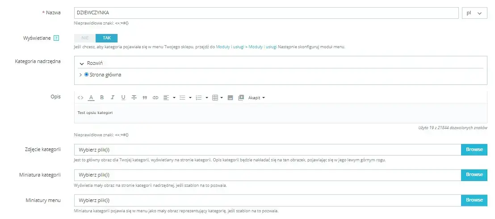The height and width of the screenshot is (219, 495).
Task: Select the Strona główna radio button
Action: [87, 75]
